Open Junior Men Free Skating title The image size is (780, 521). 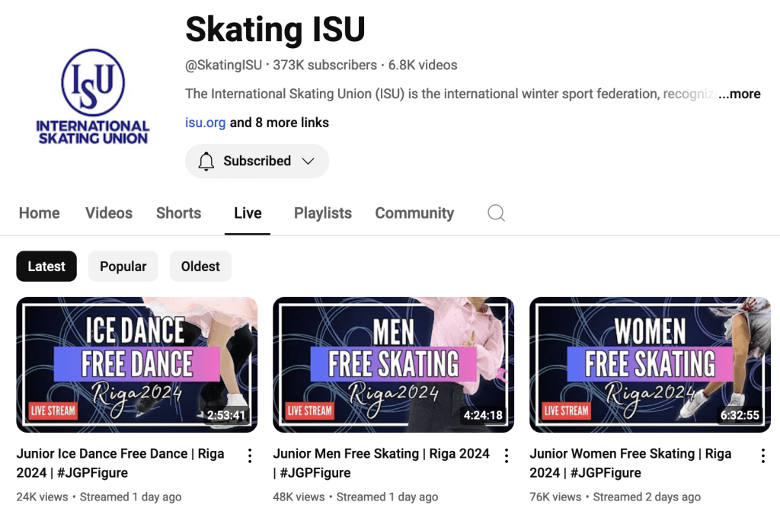(381, 463)
